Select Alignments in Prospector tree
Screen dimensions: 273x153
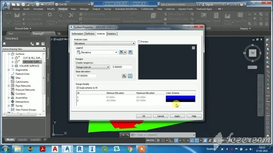[22, 70]
